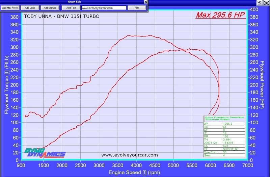Close the main dyno graph window

click(x=266, y=2)
